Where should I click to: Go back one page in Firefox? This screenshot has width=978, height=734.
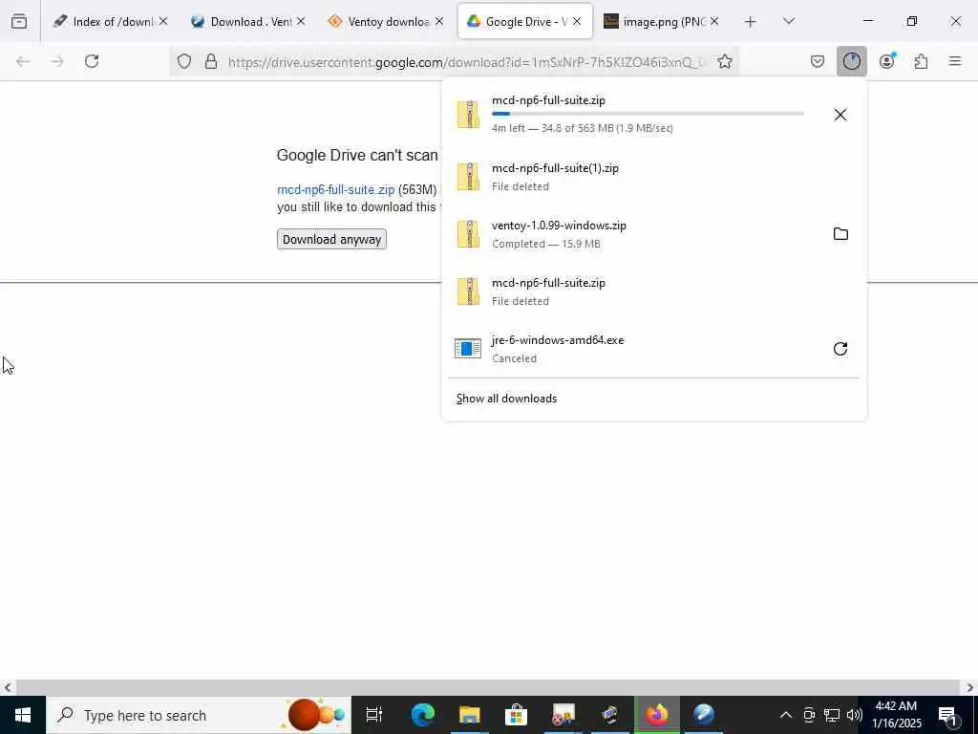[23, 61]
